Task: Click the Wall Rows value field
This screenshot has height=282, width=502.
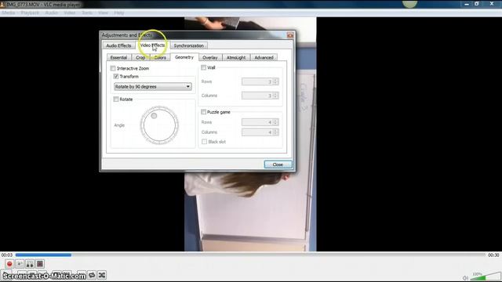Action: (257, 81)
